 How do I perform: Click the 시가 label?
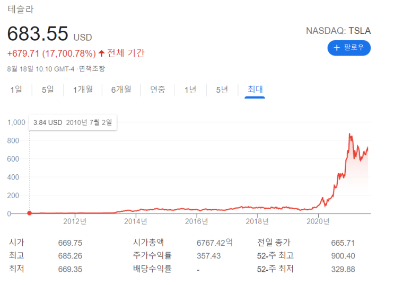16,242
